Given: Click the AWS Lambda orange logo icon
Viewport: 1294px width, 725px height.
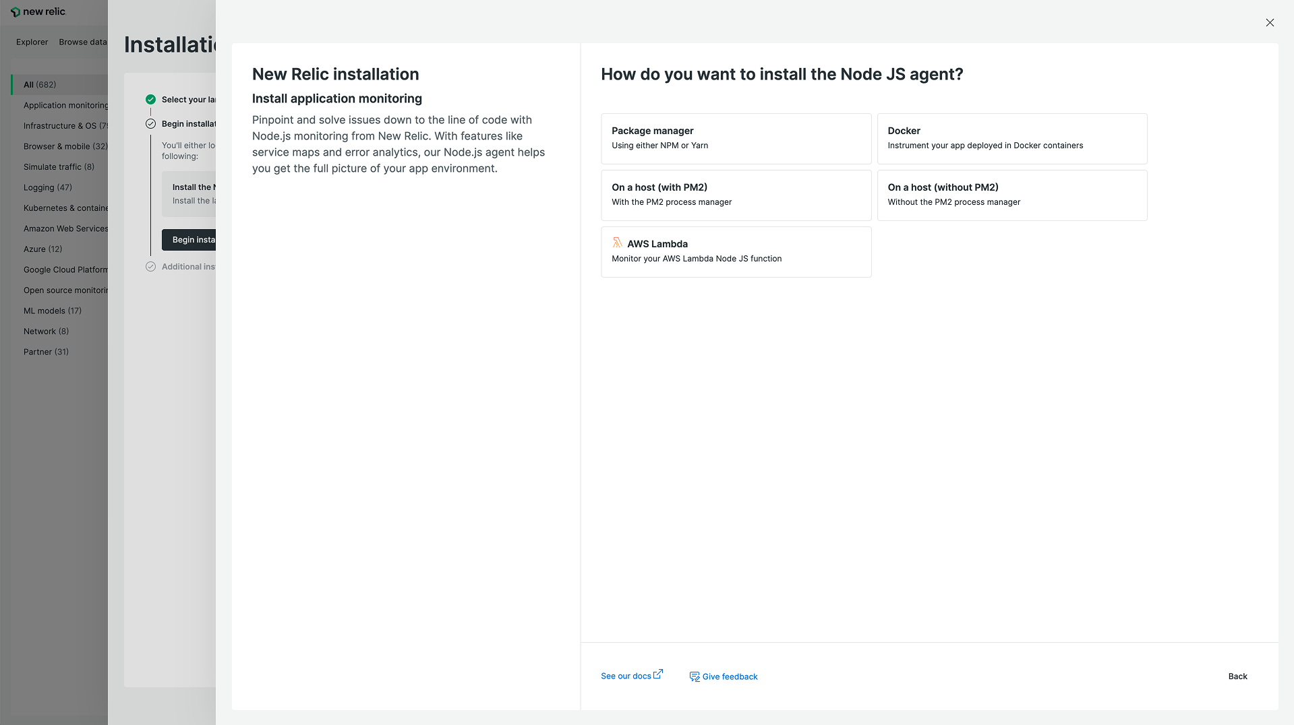Looking at the screenshot, I should (x=617, y=243).
